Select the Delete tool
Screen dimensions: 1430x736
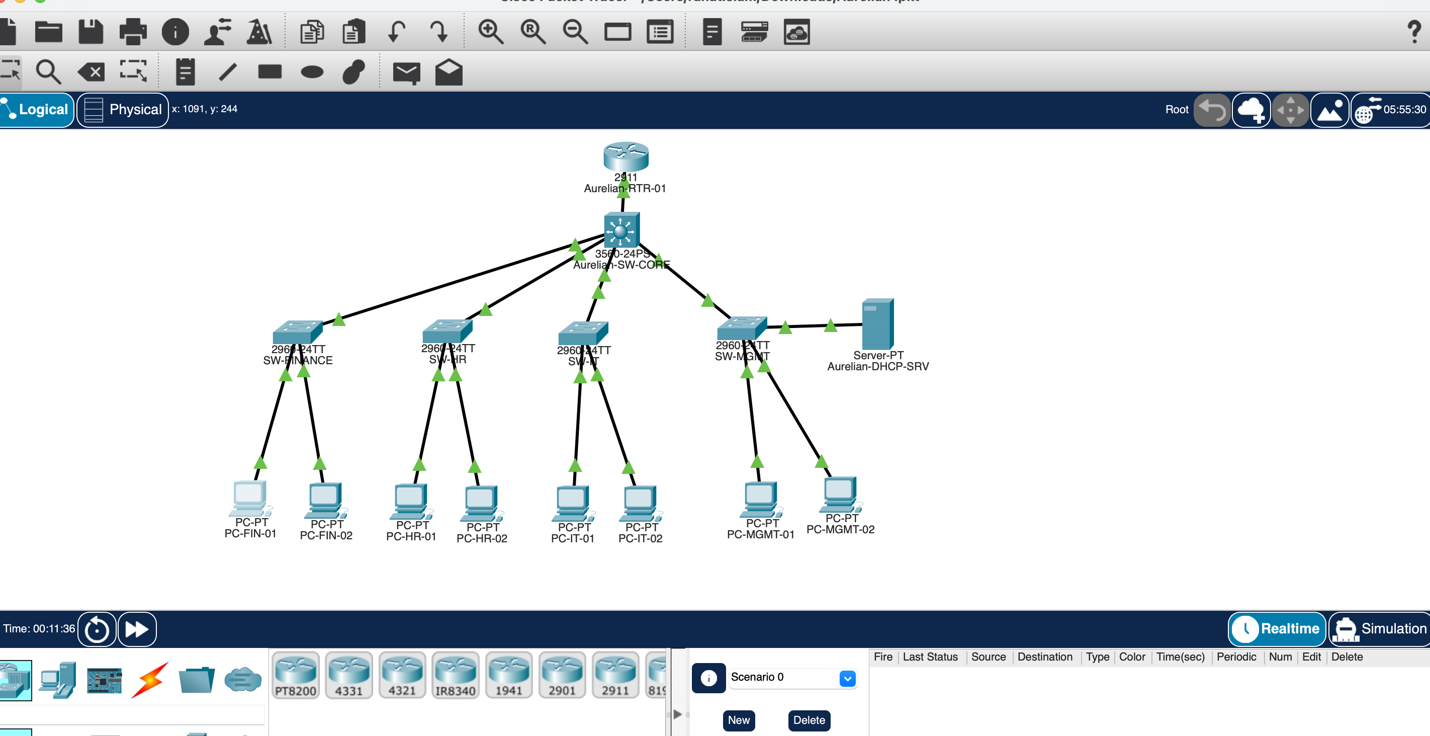[x=91, y=71]
